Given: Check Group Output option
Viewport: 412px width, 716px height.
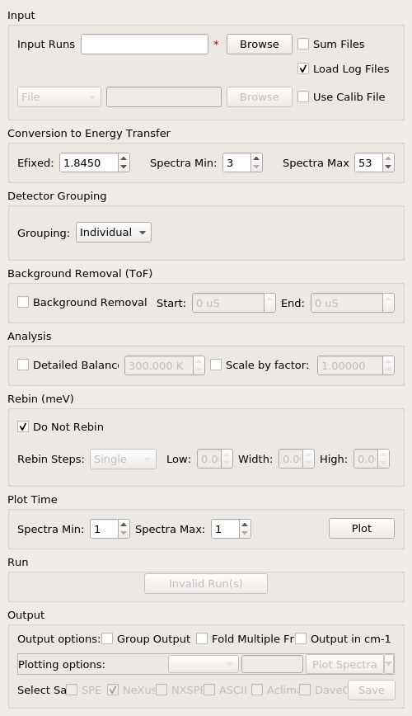Looking at the screenshot, I should tap(107, 638).
